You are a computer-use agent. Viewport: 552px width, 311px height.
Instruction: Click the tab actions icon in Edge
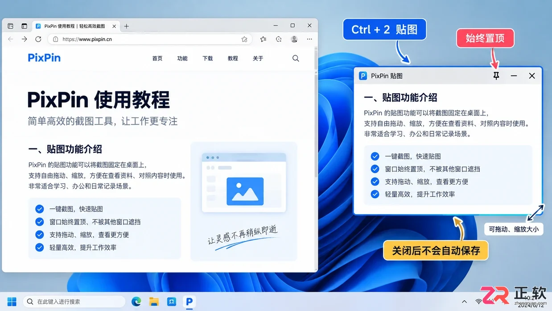[x=24, y=26]
